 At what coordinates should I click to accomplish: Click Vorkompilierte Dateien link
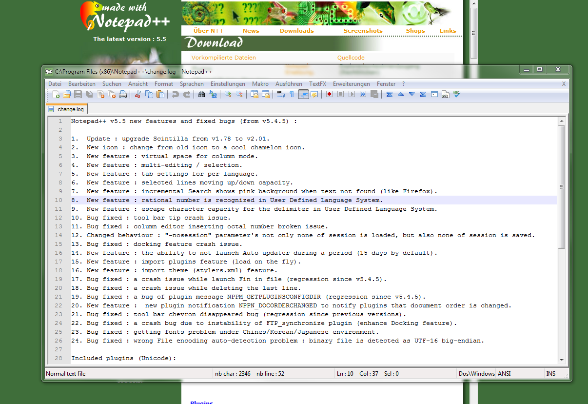224,58
